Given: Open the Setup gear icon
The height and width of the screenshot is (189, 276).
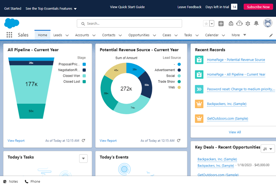Looking at the screenshot, I should 248,23.
